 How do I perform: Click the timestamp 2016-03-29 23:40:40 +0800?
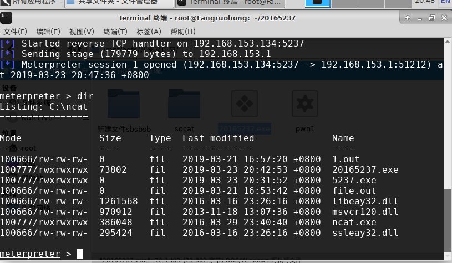[x=251, y=222]
